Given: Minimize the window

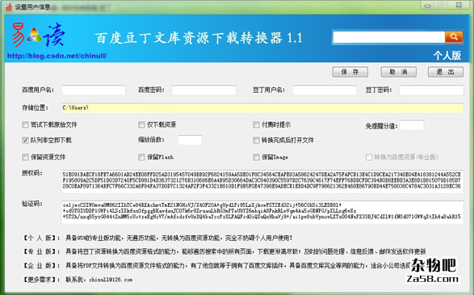Looking at the screenshot, I should pyautogui.click(x=427, y=5).
